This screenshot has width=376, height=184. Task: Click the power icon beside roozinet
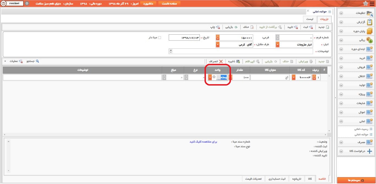tap(3, 4)
